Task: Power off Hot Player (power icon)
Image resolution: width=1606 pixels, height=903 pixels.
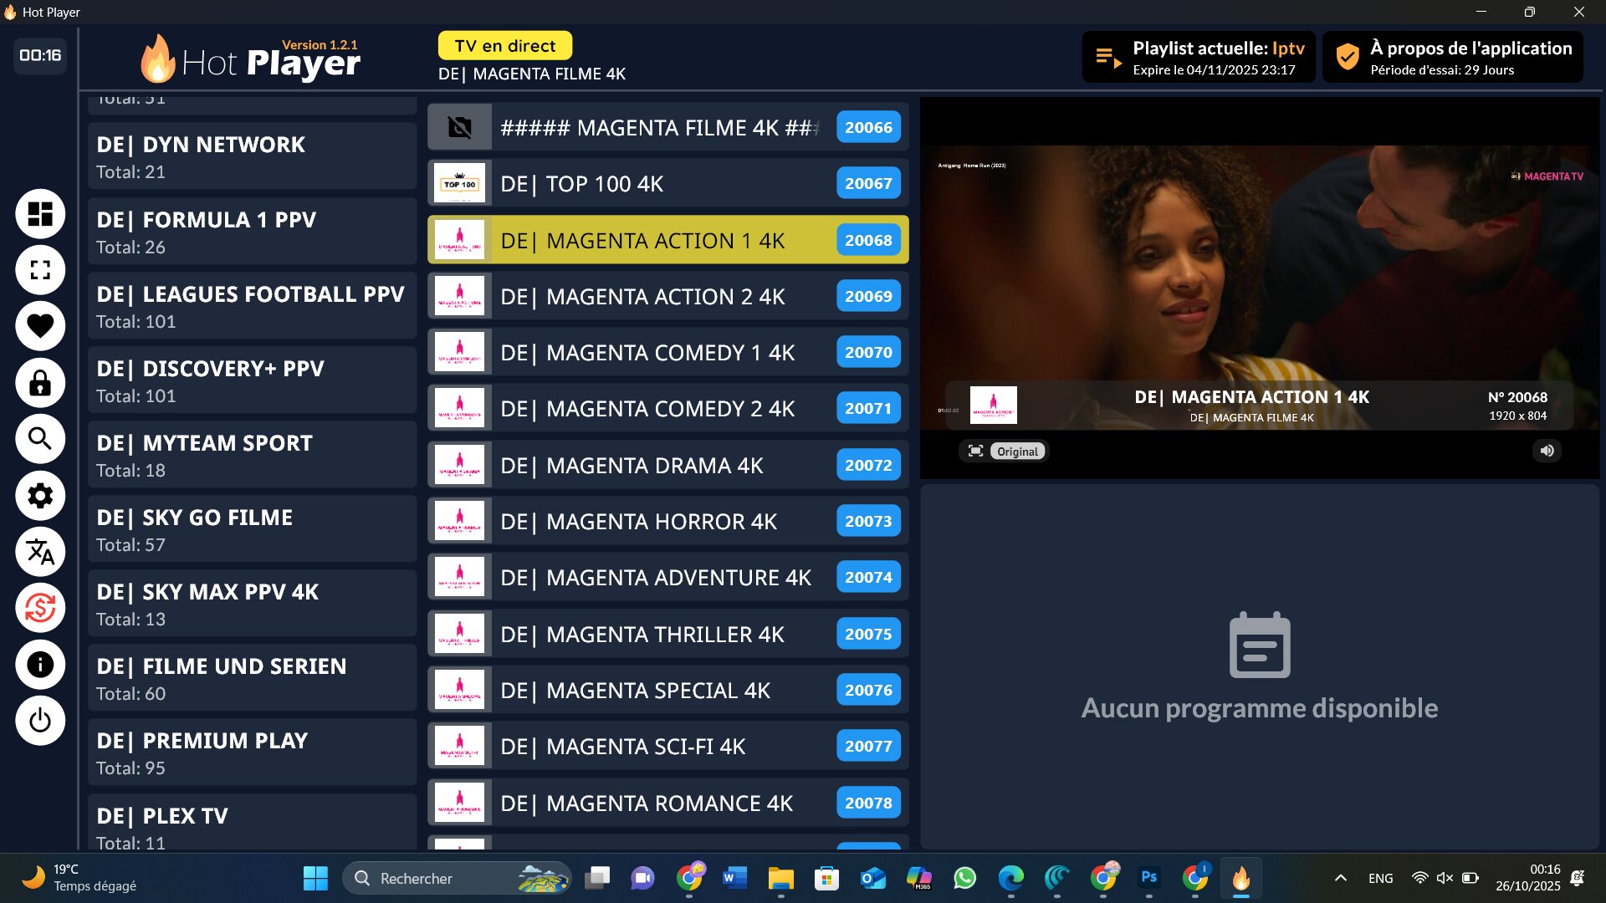Action: (39, 720)
